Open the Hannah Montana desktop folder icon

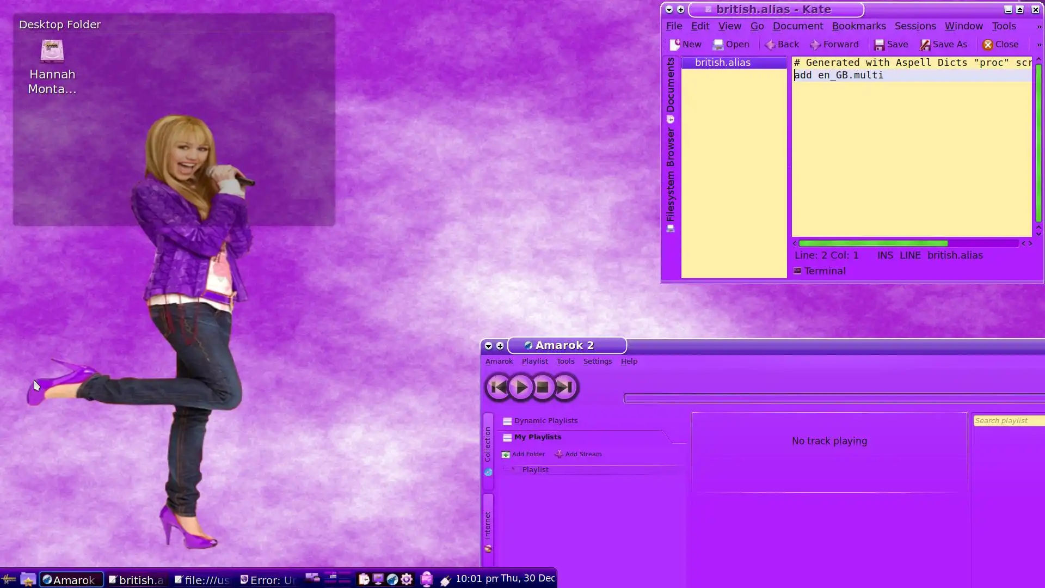52,52
